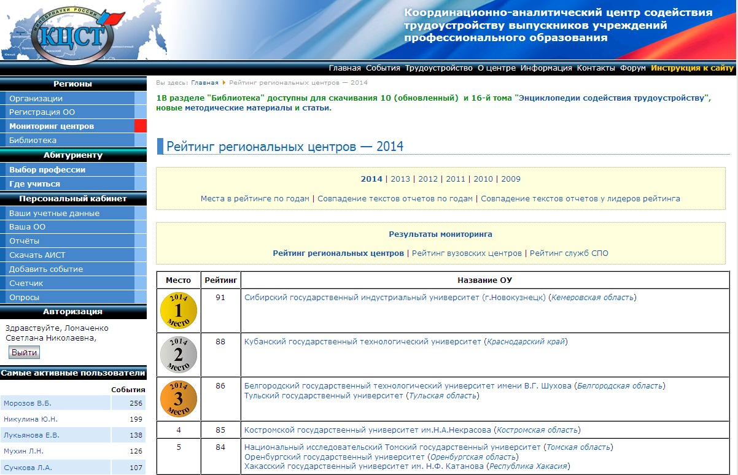Select Мониторинг центров in the sidebar

[74, 126]
